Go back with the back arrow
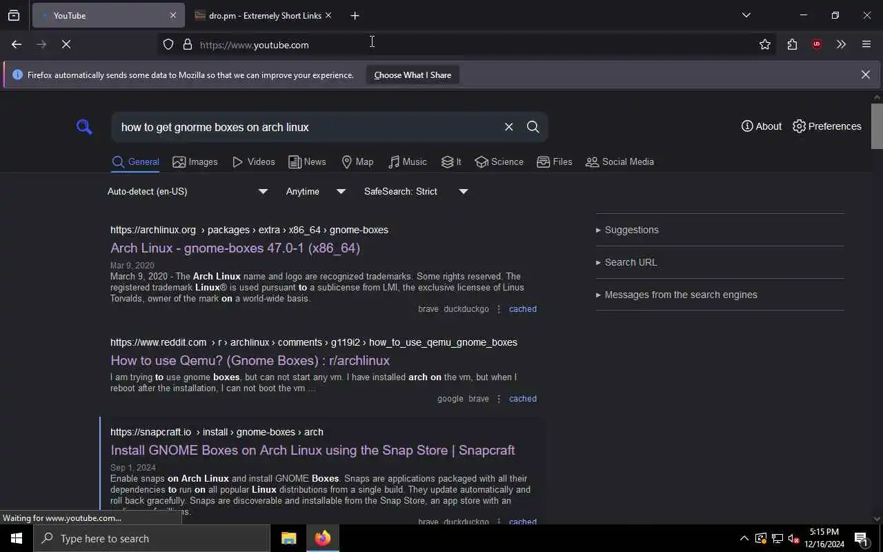The width and height of the screenshot is (883, 552). [17, 44]
